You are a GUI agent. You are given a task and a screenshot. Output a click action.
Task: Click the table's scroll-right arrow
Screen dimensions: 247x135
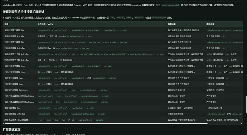click(x=242, y=124)
